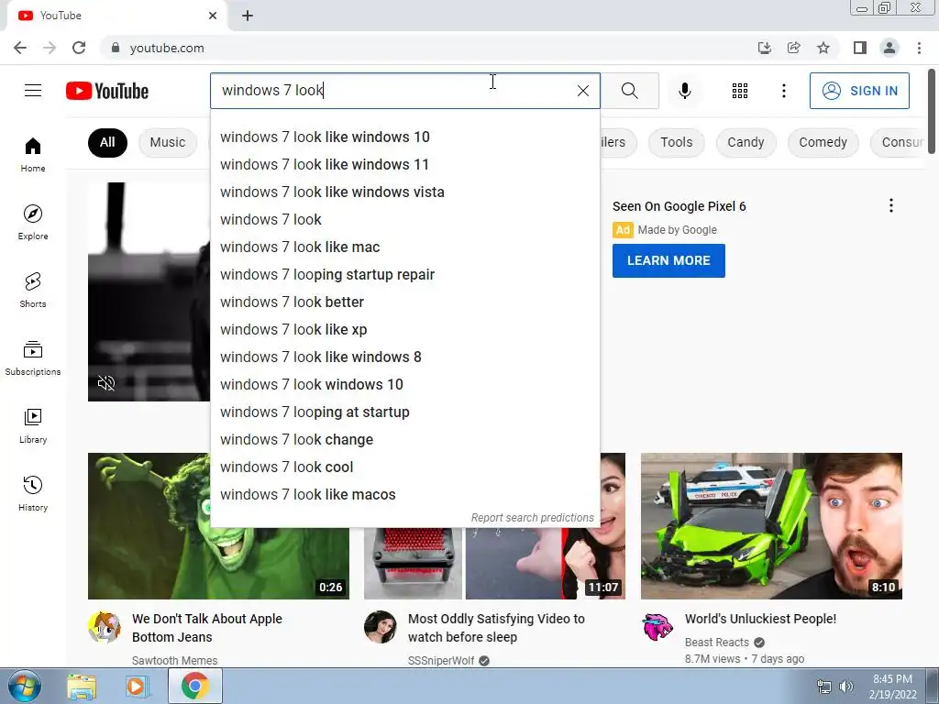Open the Chrome three-dot menu
Screen dimensions: 939x704
pyautogui.click(x=919, y=48)
